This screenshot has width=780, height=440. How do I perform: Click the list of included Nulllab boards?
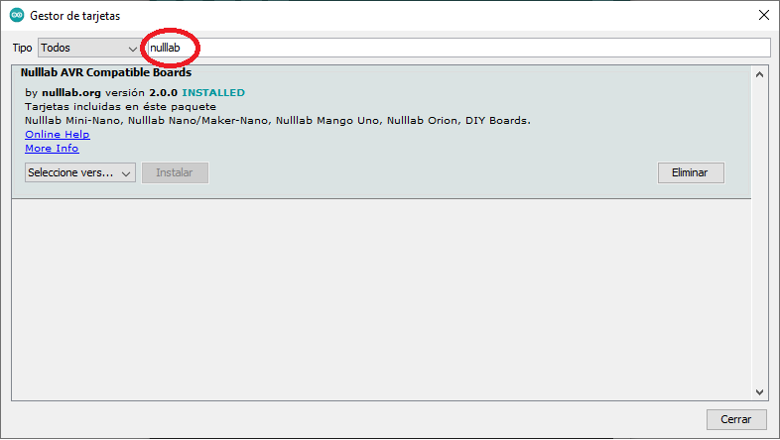278,121
